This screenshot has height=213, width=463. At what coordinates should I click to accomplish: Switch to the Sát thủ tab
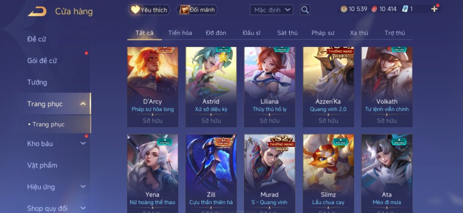pos(287,33)
